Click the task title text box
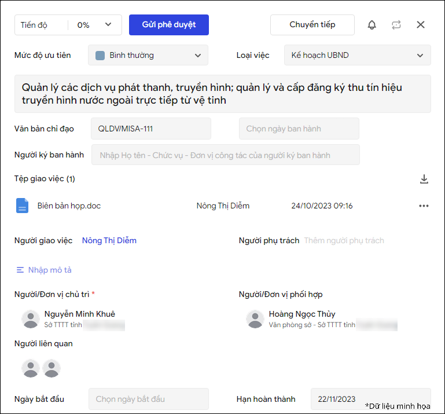This screenshot has height=414, width=445. coord(223,94)
